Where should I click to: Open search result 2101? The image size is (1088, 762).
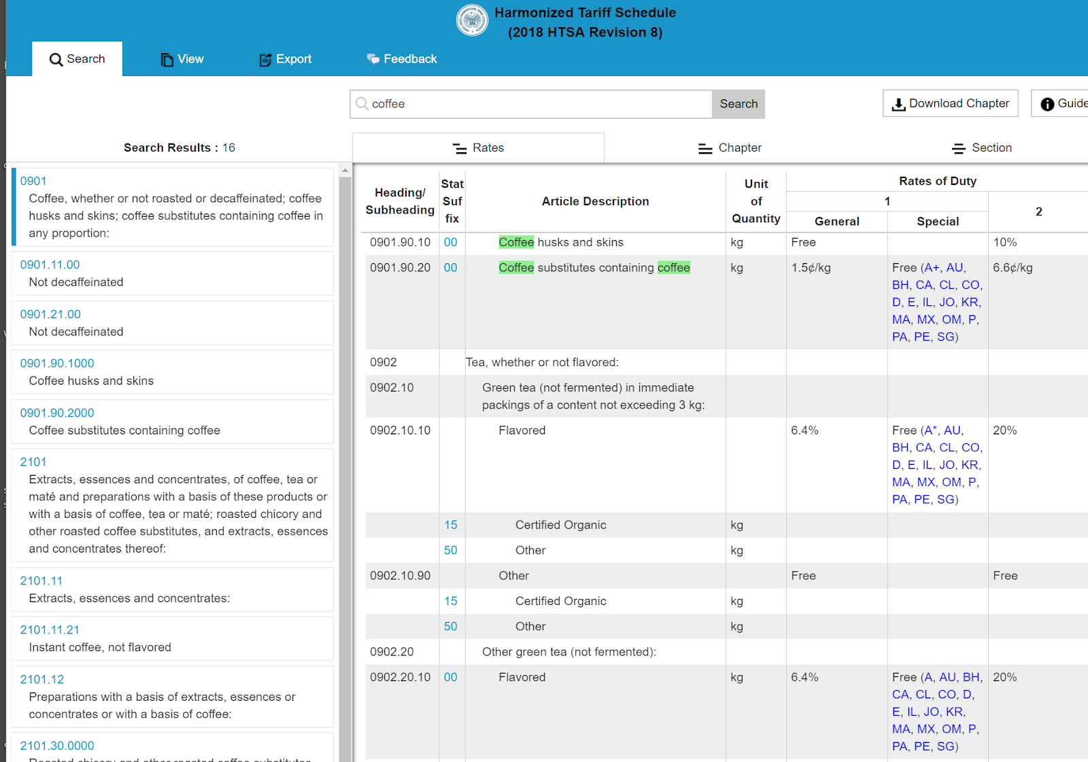click(x=33, y=462)
